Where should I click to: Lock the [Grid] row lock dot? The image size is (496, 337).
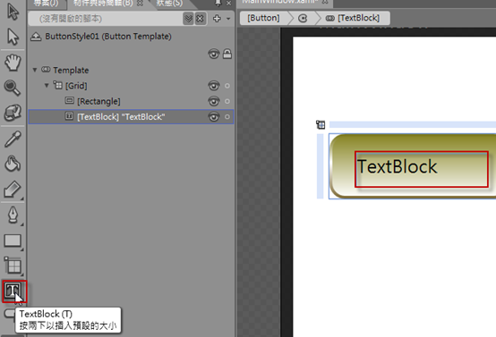click(227, 86)
